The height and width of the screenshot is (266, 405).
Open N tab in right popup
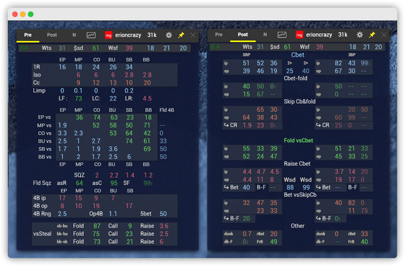(x=265, y=34)
